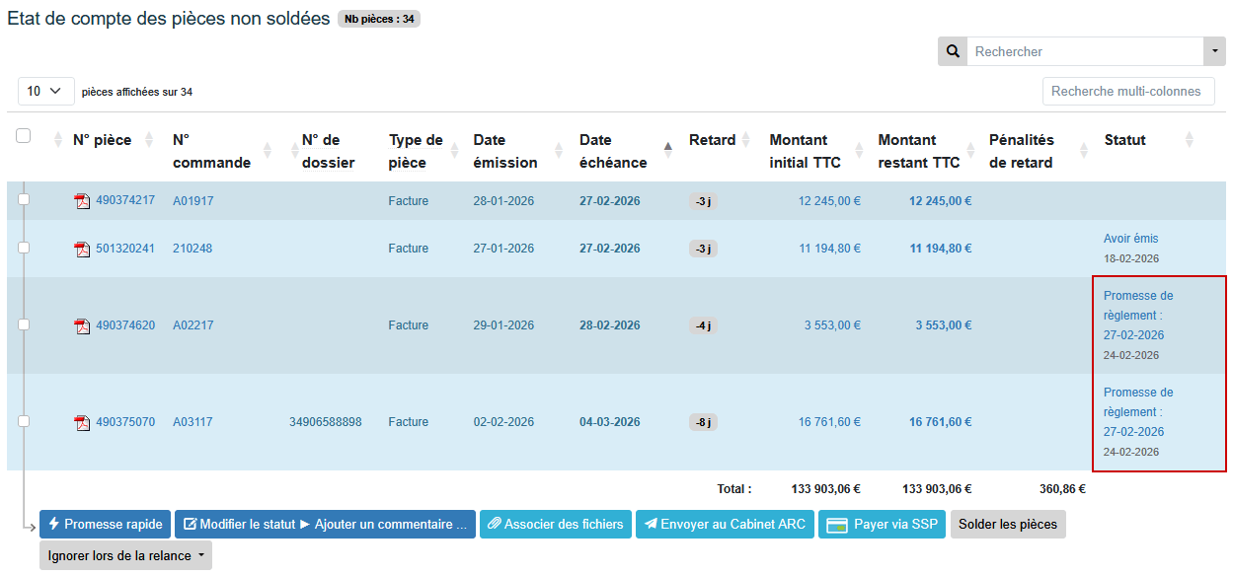Expand the search box dropdown arrow

pyautogui.click(x=1213, y=51)
